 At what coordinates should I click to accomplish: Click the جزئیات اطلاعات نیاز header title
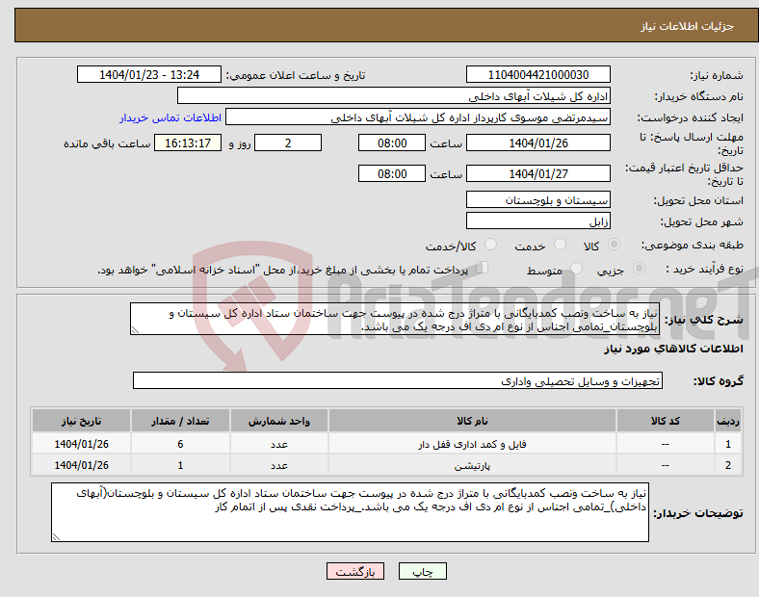click(688, 26)
